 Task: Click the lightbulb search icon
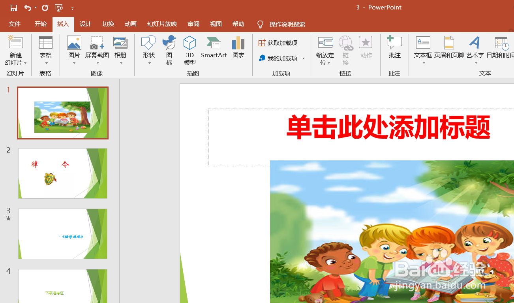point(260,24)
